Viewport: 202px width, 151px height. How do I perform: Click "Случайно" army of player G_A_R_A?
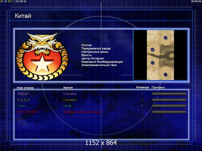tap(70, 100)
